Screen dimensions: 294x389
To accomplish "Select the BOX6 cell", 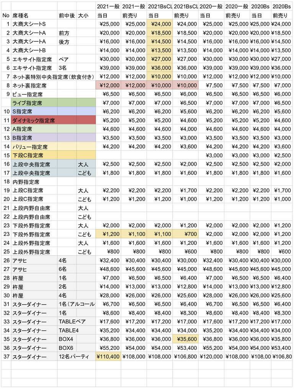I will 67,348.
